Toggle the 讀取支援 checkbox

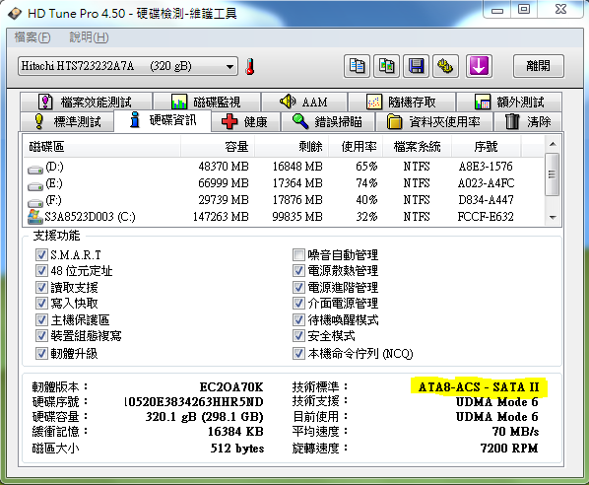click(x=41, y=287)
